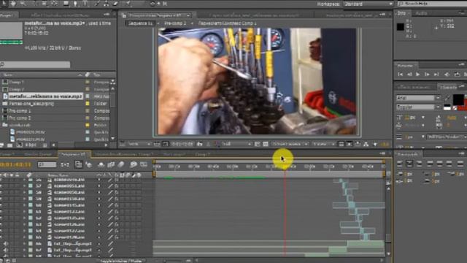467x263 pixels.
Task: Select the metafor voice mp3 project item
Action: tap(45, 96)
